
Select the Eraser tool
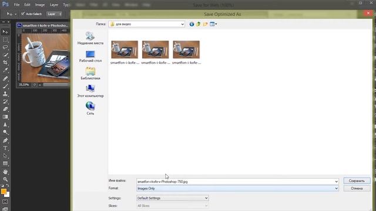point(5,109)
